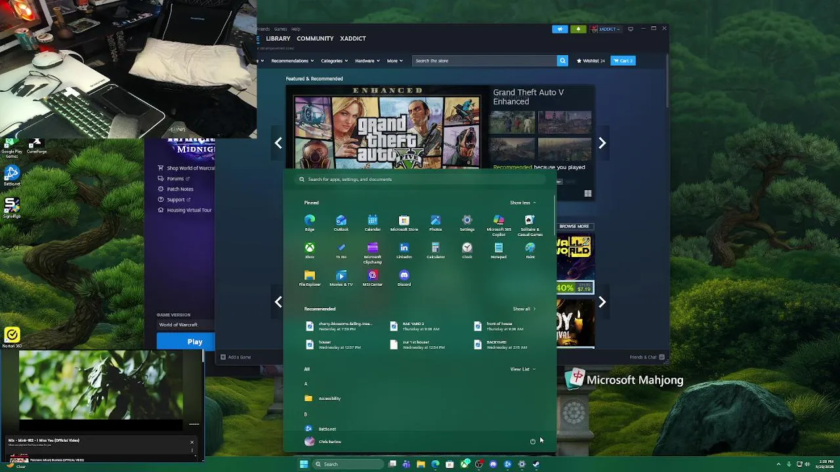Screen dimensions: 840x472
Task: Open the XADDICT profile tab in Steam
Action: pyautogui.click(x=352, y=39)
